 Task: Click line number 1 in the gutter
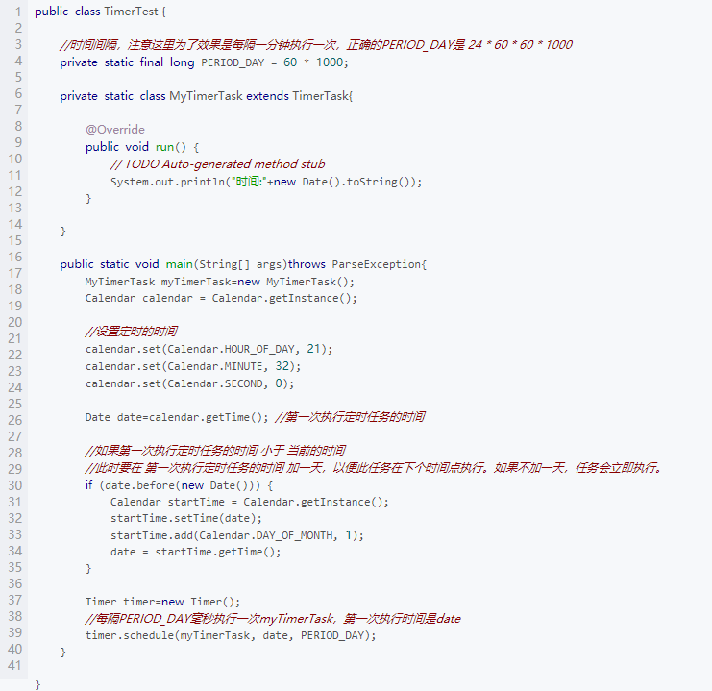pos(17,12)
